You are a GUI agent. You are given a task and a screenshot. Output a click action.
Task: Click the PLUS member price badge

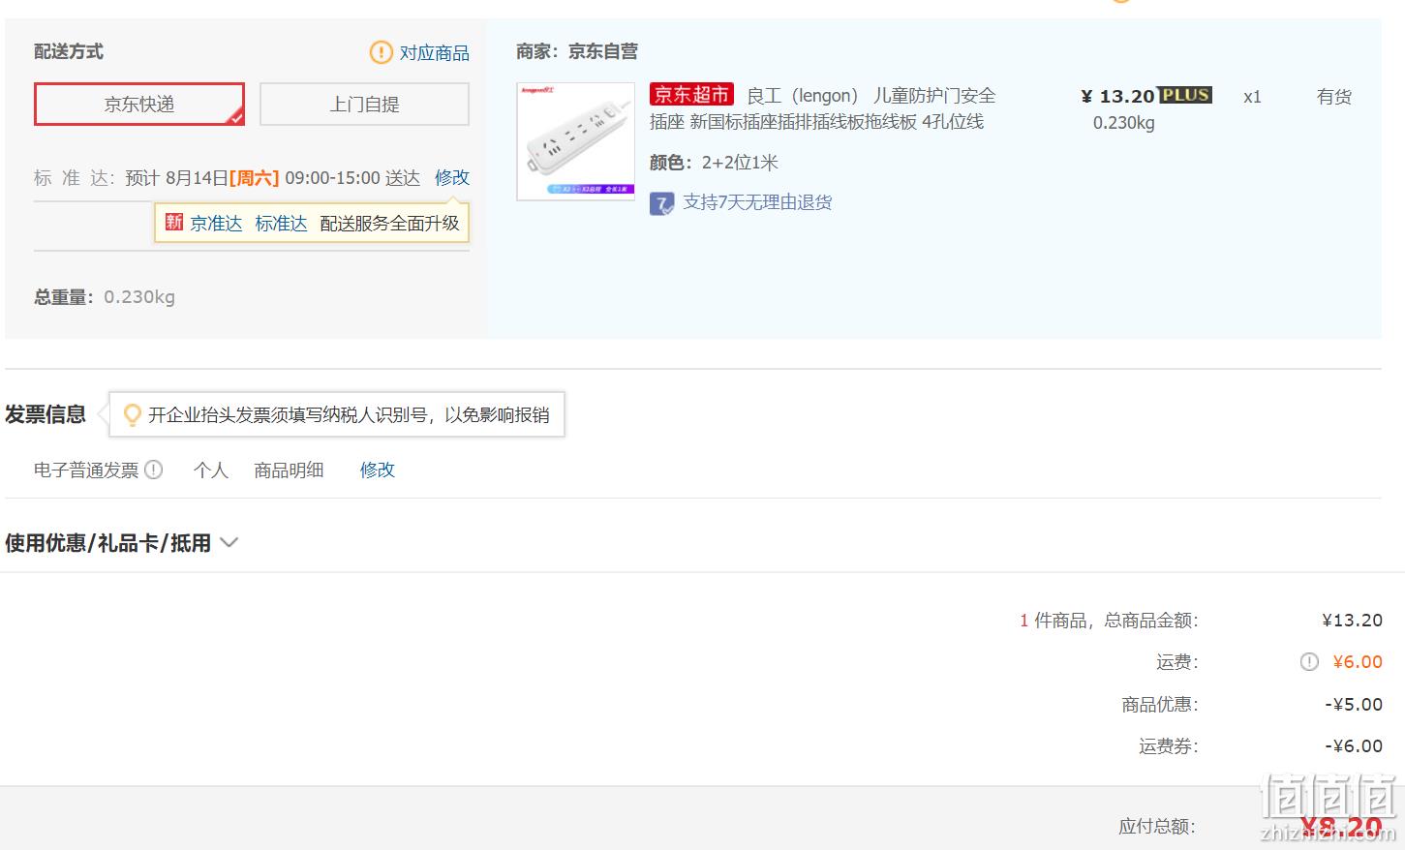1185,95
